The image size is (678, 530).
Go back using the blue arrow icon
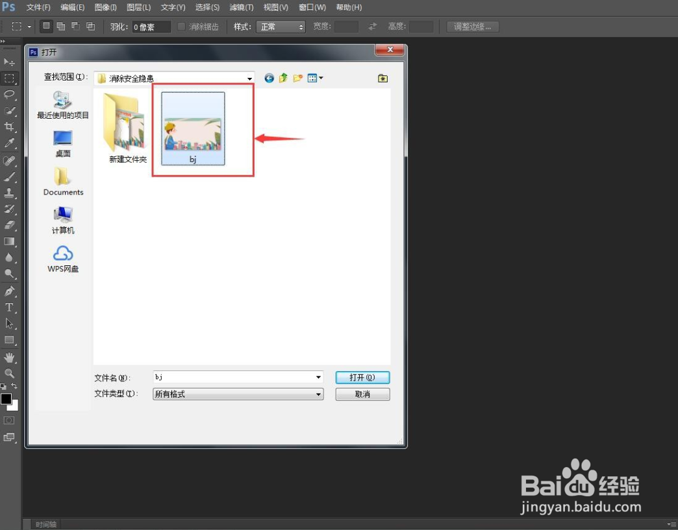tap(269, 78)
